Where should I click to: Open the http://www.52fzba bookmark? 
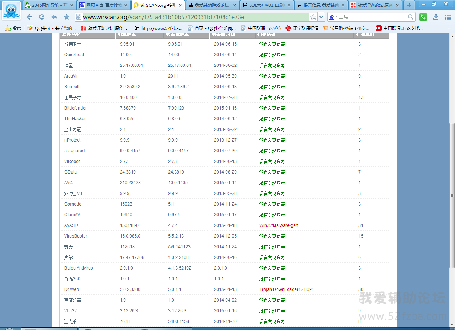(158, 28)
